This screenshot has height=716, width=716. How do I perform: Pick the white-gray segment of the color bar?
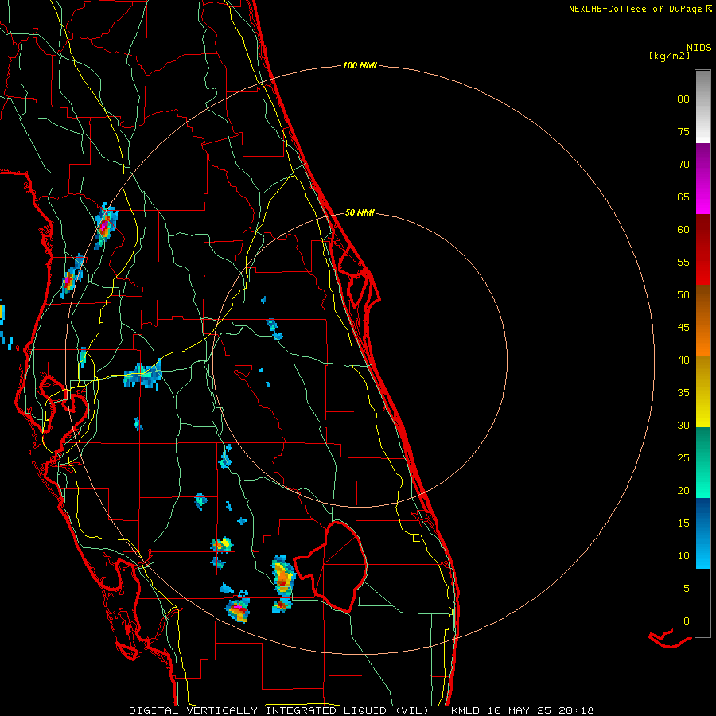[x=702, y=107]
